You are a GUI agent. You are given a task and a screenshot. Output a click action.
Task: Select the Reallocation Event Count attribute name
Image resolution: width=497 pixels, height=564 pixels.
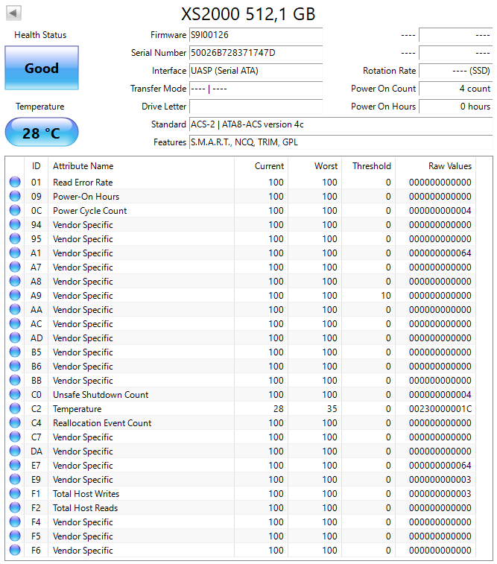pyautogui.click(x=102, y=423)
